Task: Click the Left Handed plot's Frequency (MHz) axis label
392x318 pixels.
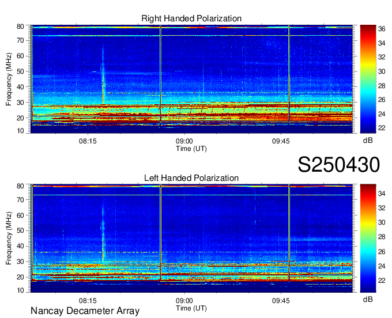Action: [x=9, y=238]
